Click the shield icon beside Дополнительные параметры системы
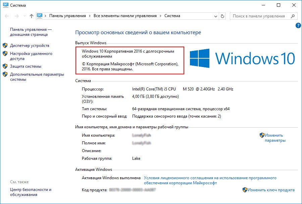 pyautogui.click(x=5, y=74)
